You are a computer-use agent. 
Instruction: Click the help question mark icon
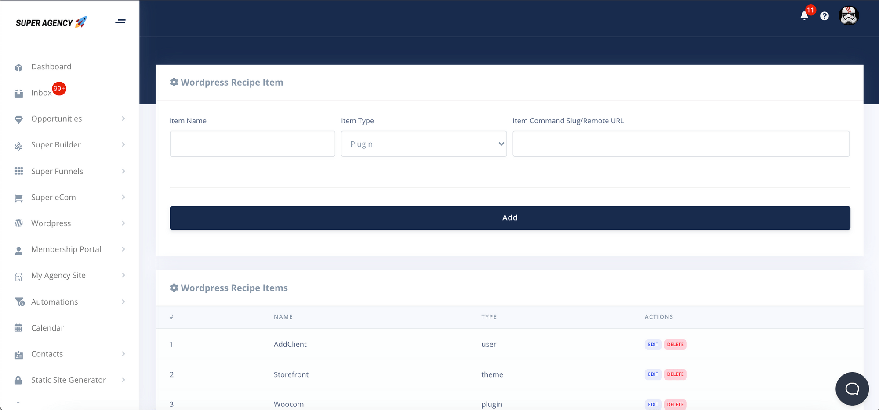click(825, 16)
